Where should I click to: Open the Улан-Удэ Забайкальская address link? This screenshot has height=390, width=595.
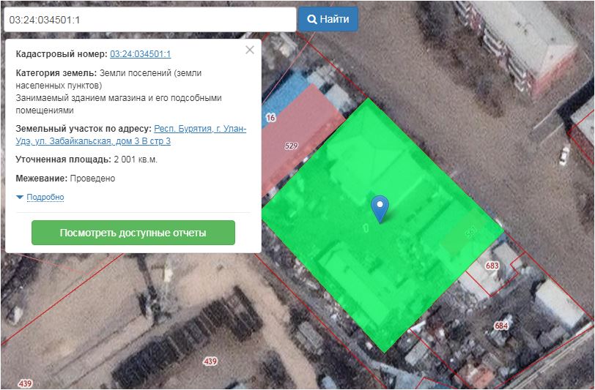click(198, 135)
